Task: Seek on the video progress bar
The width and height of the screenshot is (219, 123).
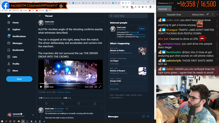Action: tap(70, 83)
